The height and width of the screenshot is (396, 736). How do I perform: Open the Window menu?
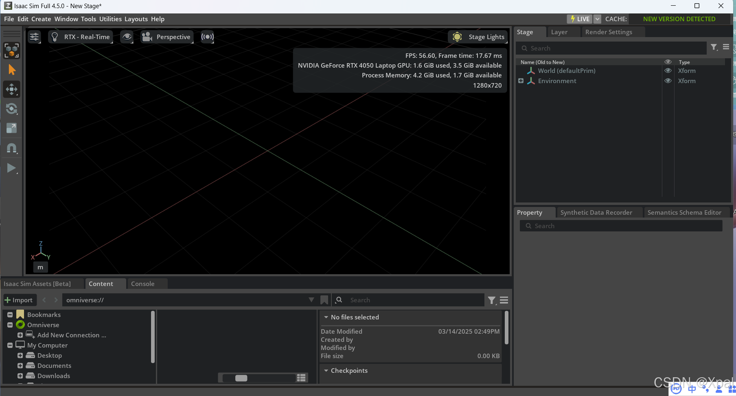pos(66,19)
